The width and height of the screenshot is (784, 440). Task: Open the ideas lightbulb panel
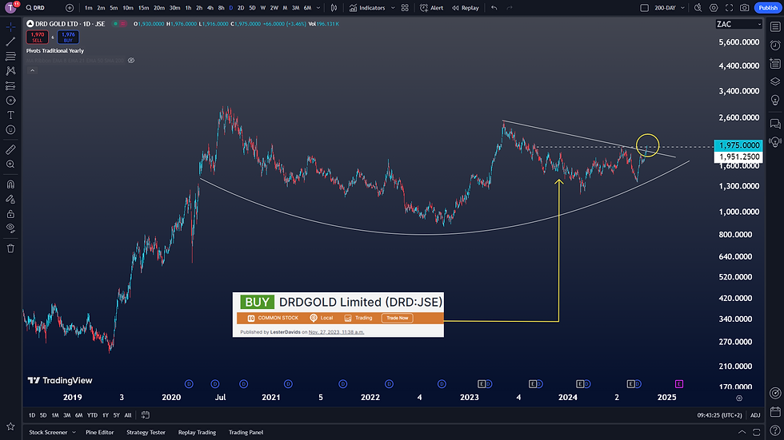775,101
